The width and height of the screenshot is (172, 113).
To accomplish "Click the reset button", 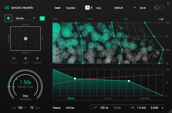I will point(58,8).
